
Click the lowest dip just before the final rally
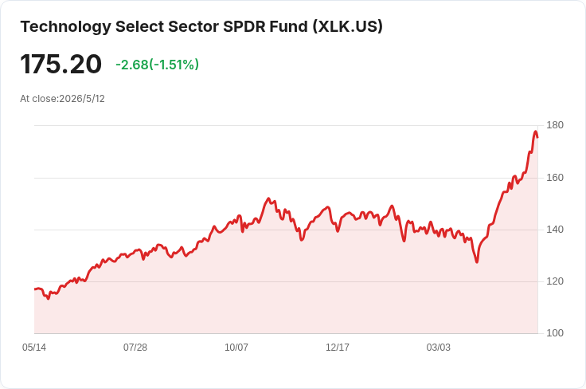tap(477, 261)
